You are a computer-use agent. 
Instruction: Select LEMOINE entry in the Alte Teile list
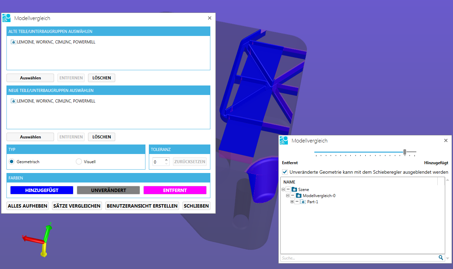pos(53,42)
